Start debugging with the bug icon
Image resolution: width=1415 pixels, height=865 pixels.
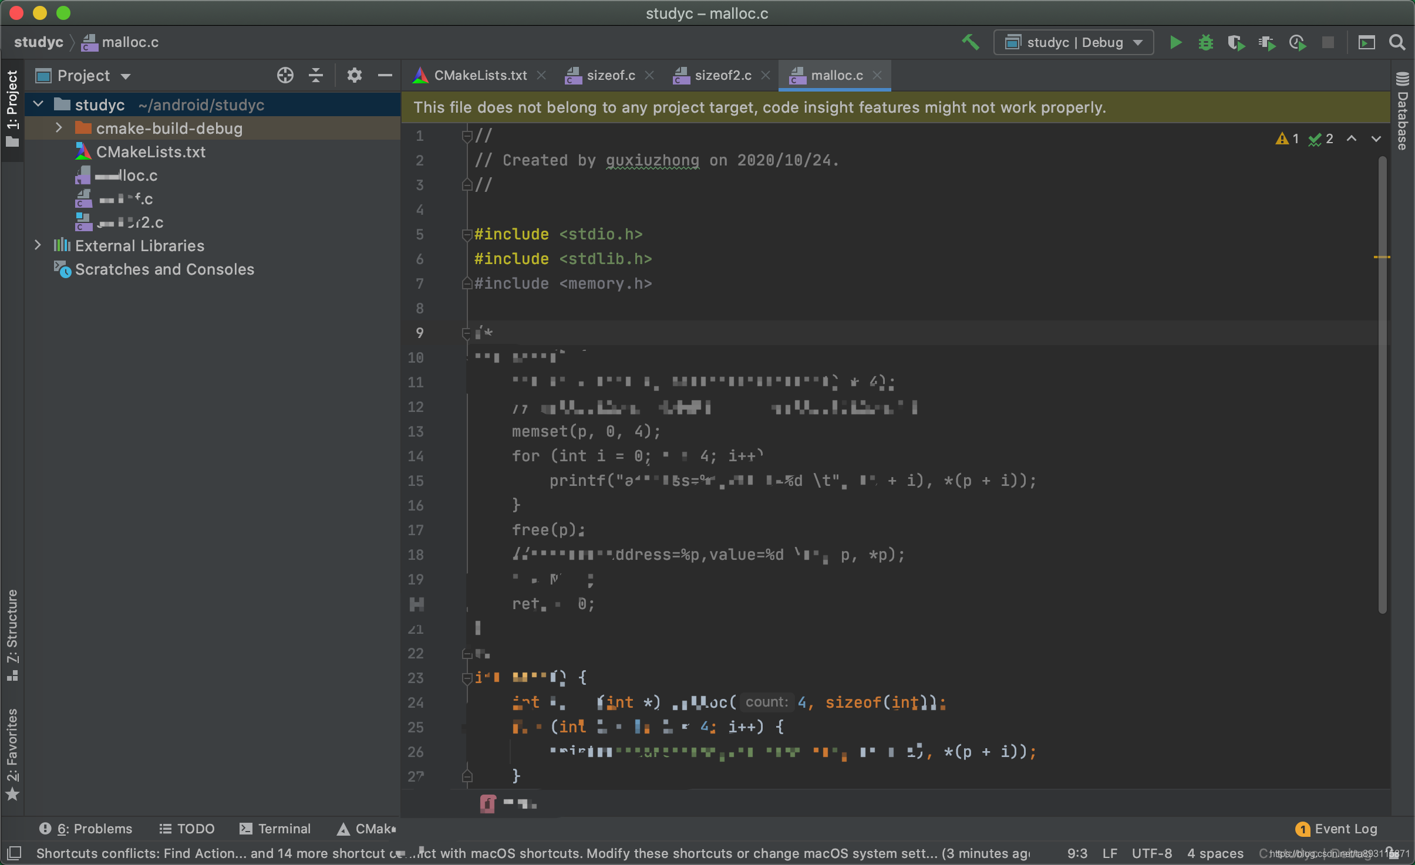point(1206,42)
